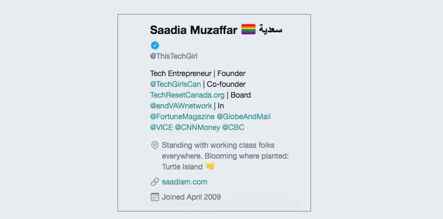The width and height of the screenshot is (443, 219).
Task: Click the rainbow pride flag emoji
Action: point(248,30)
